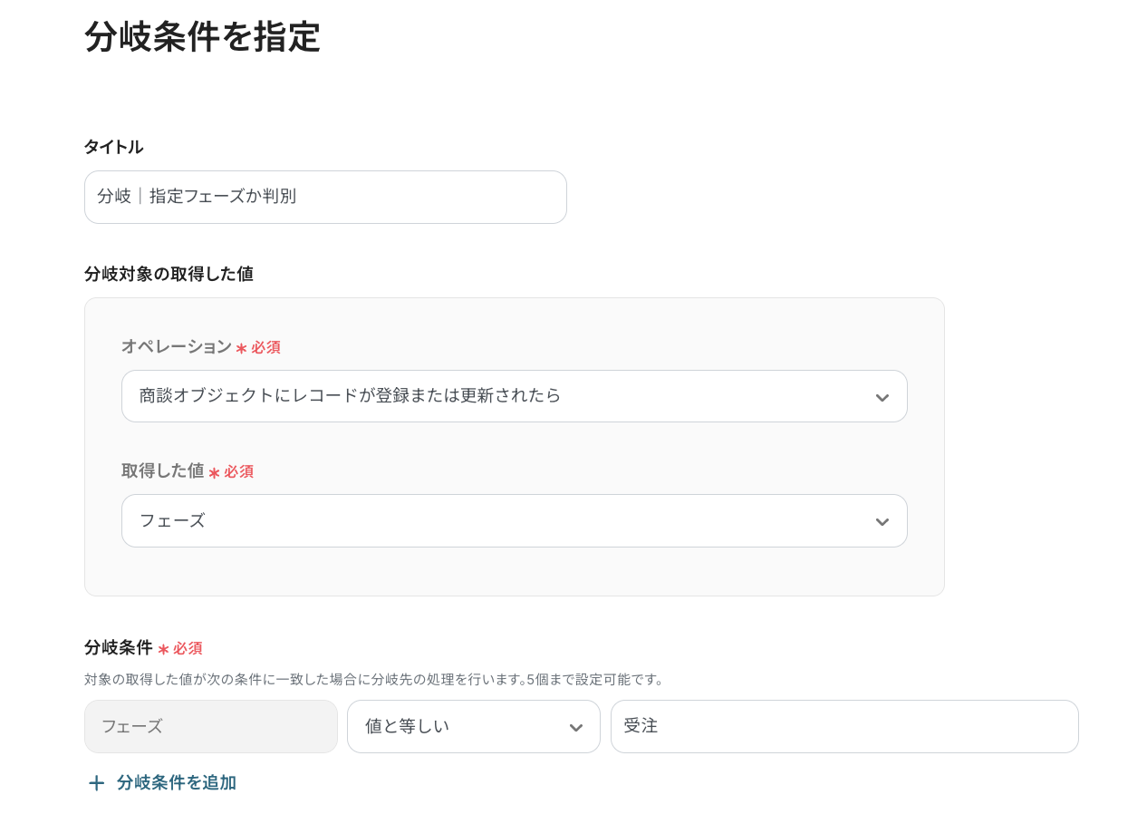
Task: Click the chevron arrow beside 値と等しい
Action: tap(575, 727)
